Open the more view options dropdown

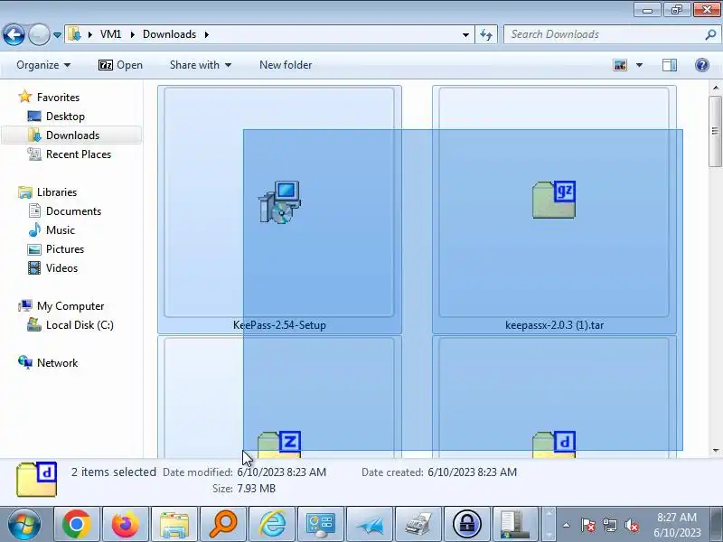[x=639, y=65]
